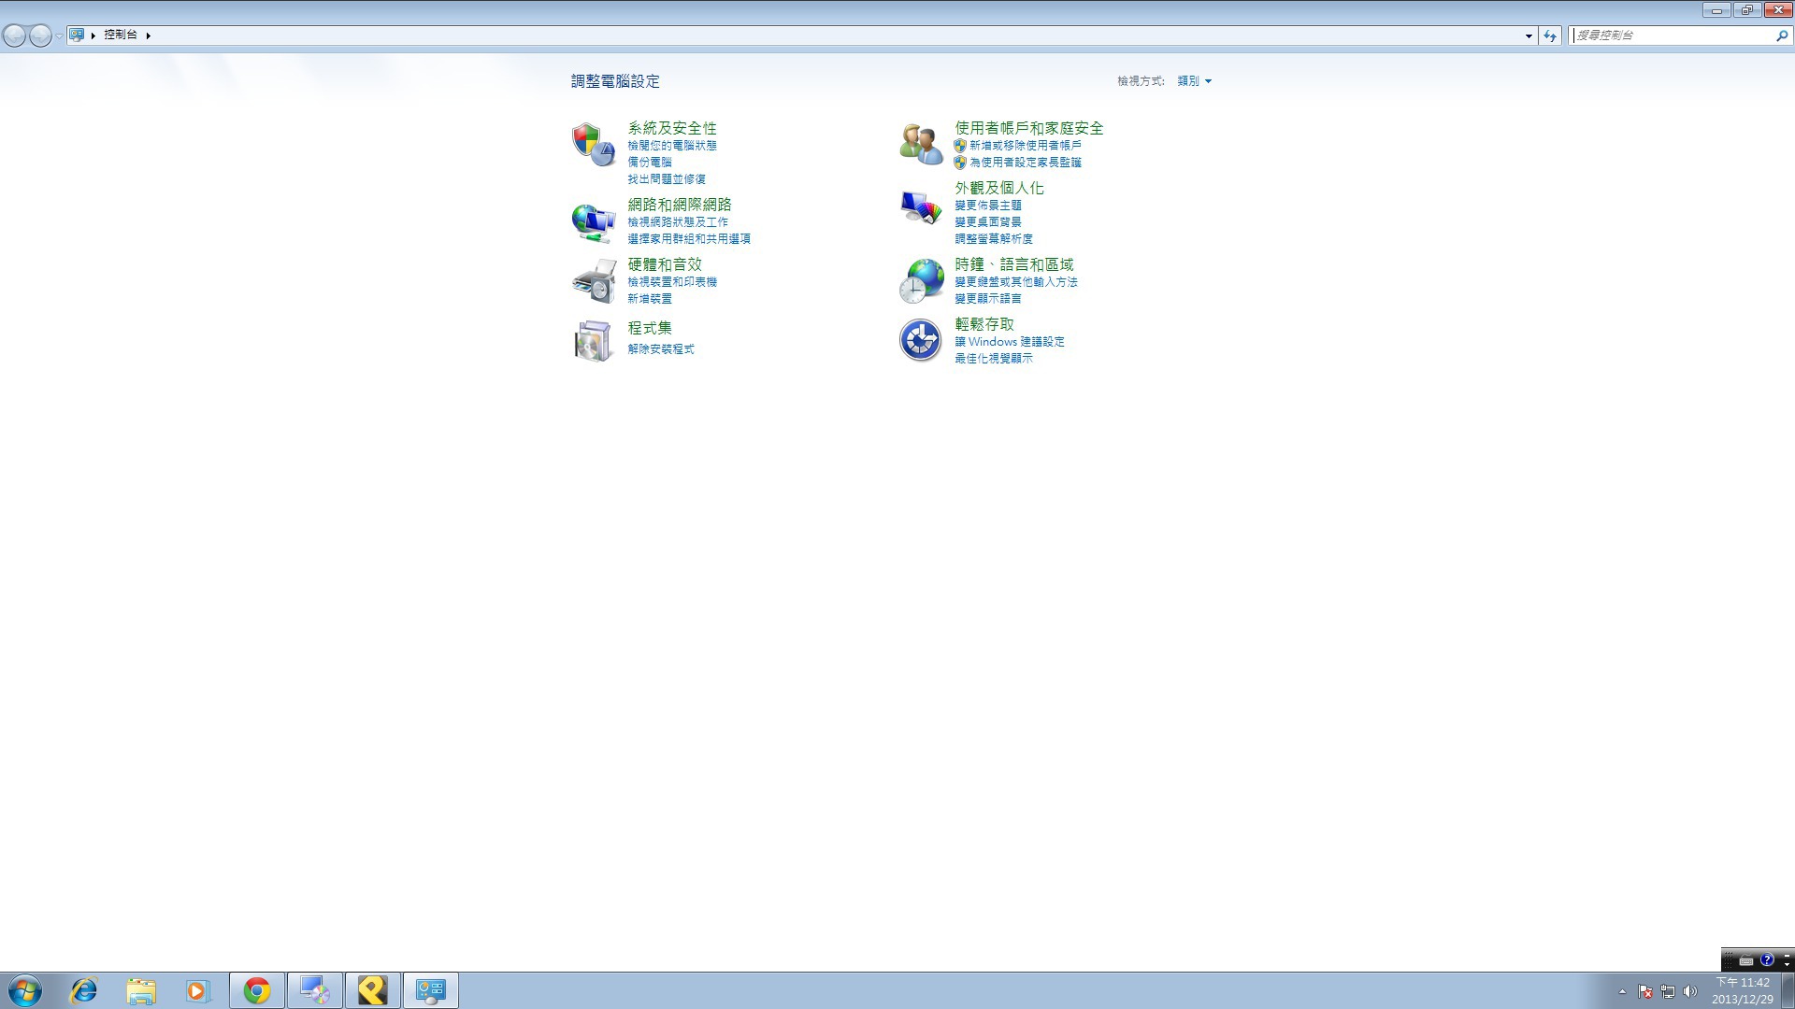The height and width of the screenshot is (1009, 1795).
Task: Open the 外觀及個人化 heading link
Action: [x=999, y=189]
